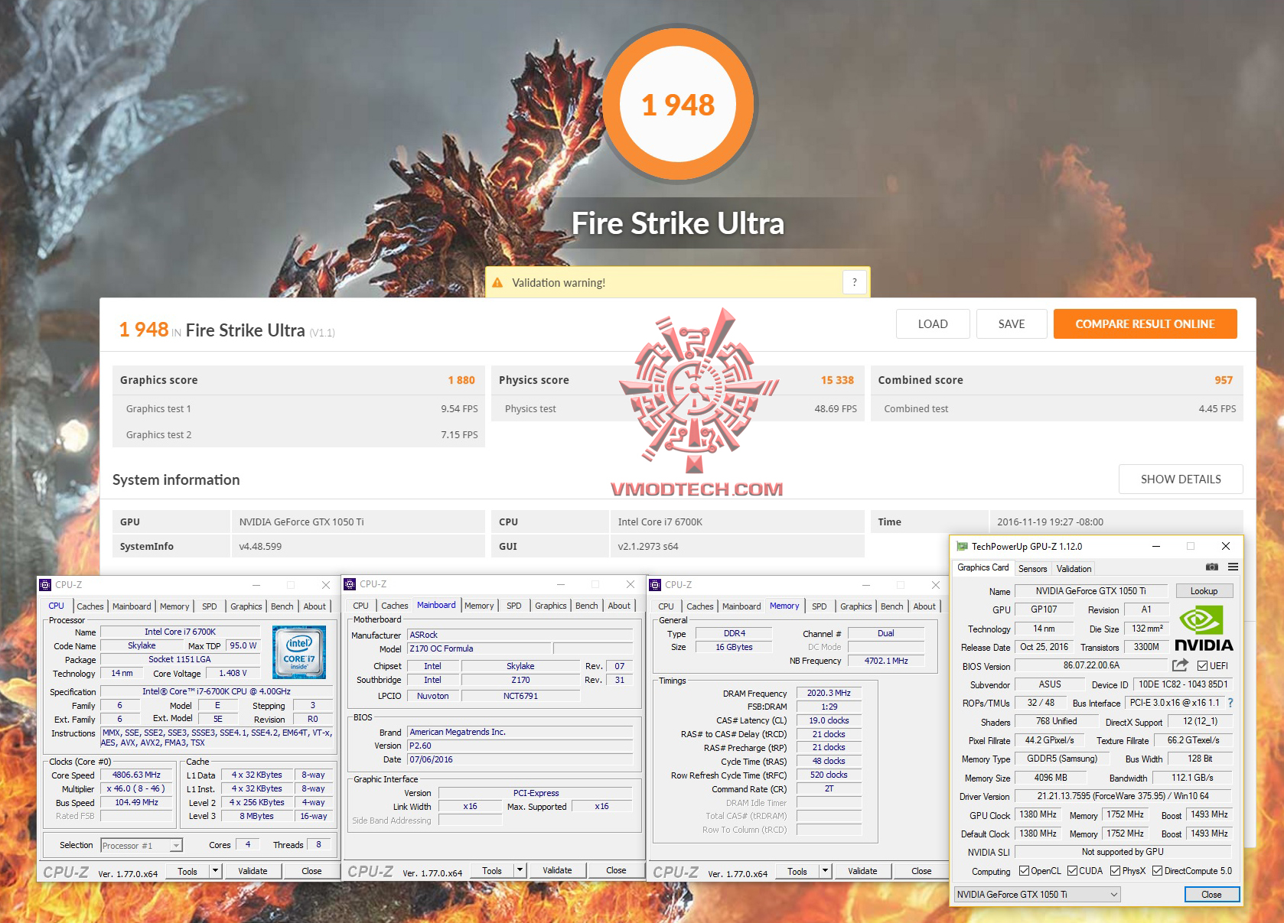Click the CPU-Z Memory window title icon
Viewport: 1284px width, 923px height.
[655, 585]
